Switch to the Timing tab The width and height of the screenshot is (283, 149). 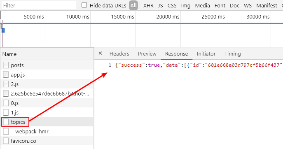pos(233,54)
